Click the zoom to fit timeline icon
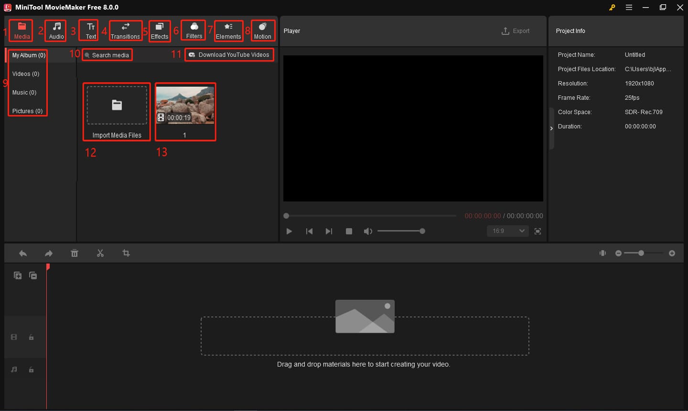688x411 pixels. [x=603, y=253]
